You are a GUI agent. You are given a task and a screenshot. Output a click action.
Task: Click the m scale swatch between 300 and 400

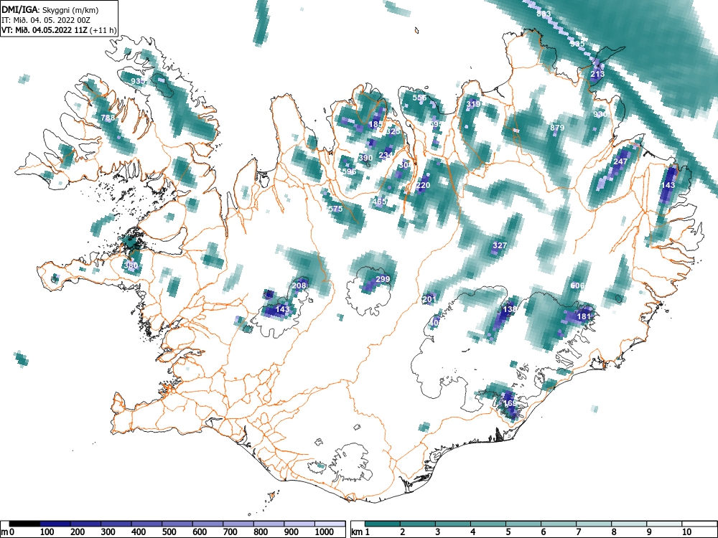pos(116,524)
